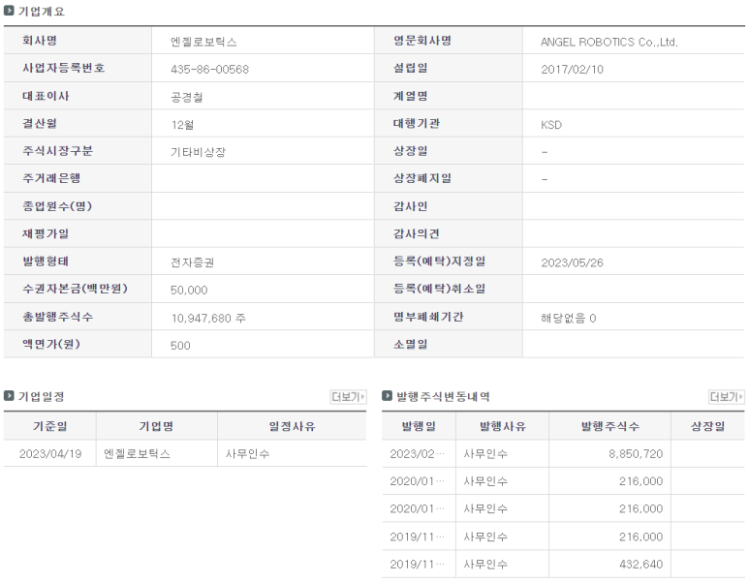Click the 영문회사명 label
The height and width of the screenshot is (583, 749).
(x=422, y=41)
